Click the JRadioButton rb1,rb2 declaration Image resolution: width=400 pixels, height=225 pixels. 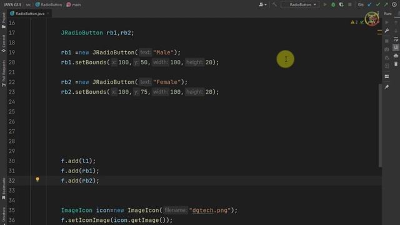coord(97,33)
